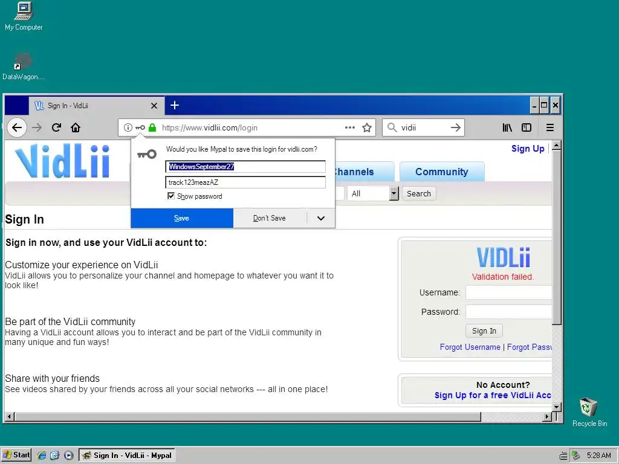This screenshot has height=464, width=619.
Task: Open the Forgot Username link
Action: pos(470,347)
